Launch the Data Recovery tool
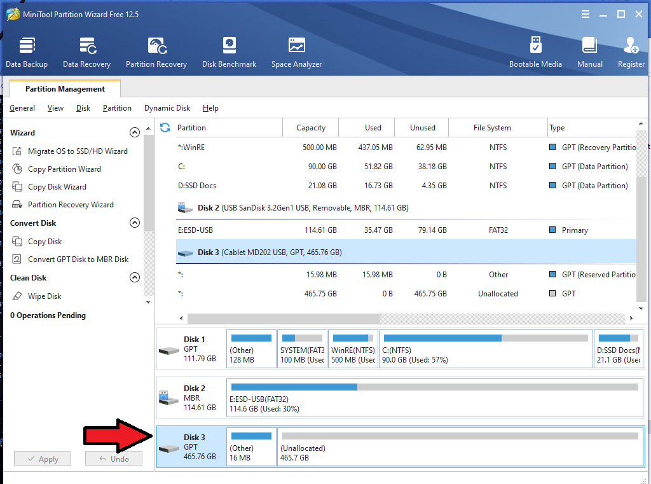Image resolution: width=651 pixels, height=484 pixels. [x=86, y=52]
